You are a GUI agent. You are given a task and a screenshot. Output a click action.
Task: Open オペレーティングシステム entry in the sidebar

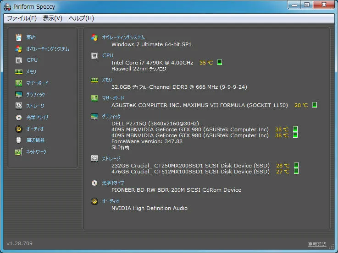[x=48, y=49]
